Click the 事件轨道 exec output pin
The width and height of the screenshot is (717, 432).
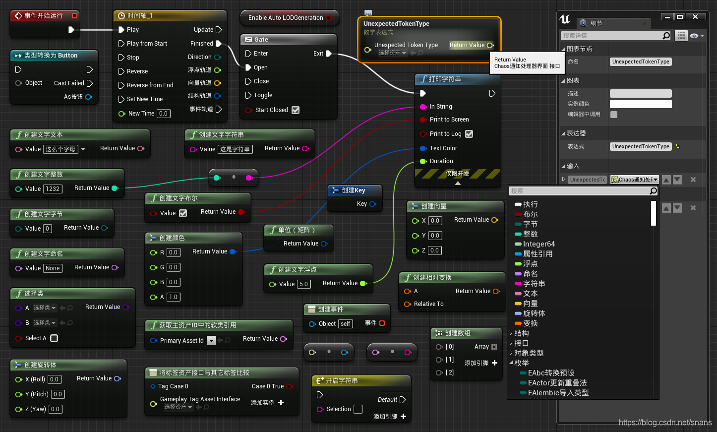[219, 109]
